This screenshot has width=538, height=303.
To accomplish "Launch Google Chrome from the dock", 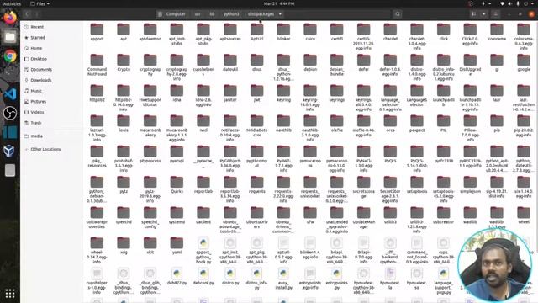I will click(x=10, y=56).
